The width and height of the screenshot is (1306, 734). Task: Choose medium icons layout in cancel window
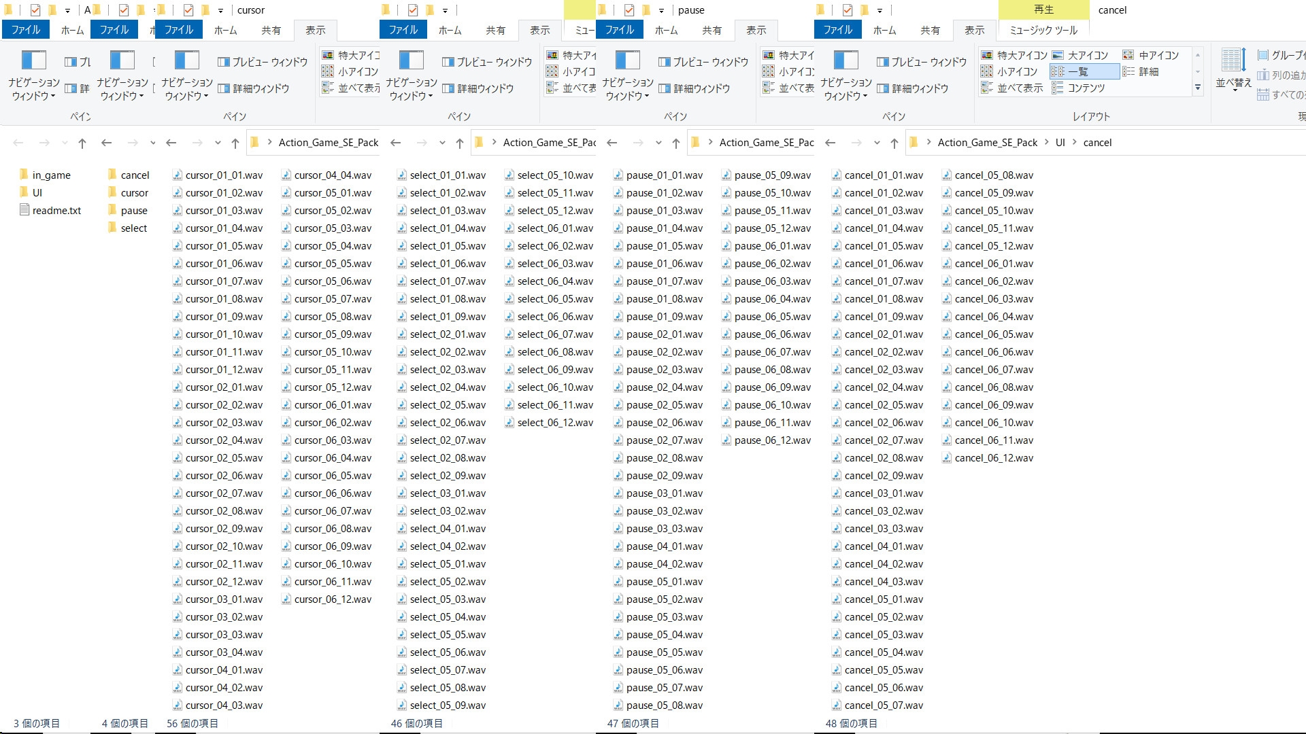[x=1151, y=55]
